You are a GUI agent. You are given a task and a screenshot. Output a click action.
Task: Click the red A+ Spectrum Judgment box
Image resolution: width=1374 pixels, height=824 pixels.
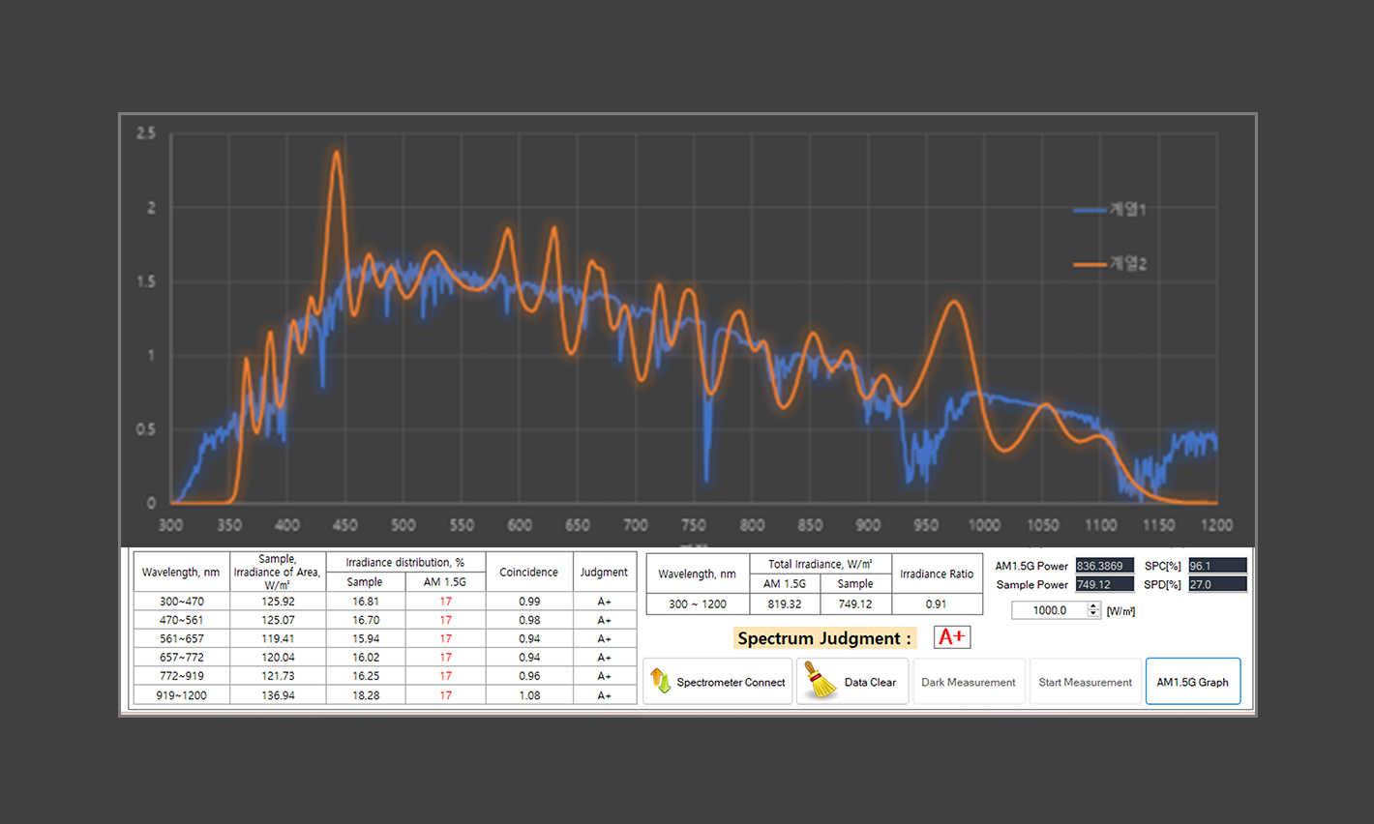(x=952, y=636)
